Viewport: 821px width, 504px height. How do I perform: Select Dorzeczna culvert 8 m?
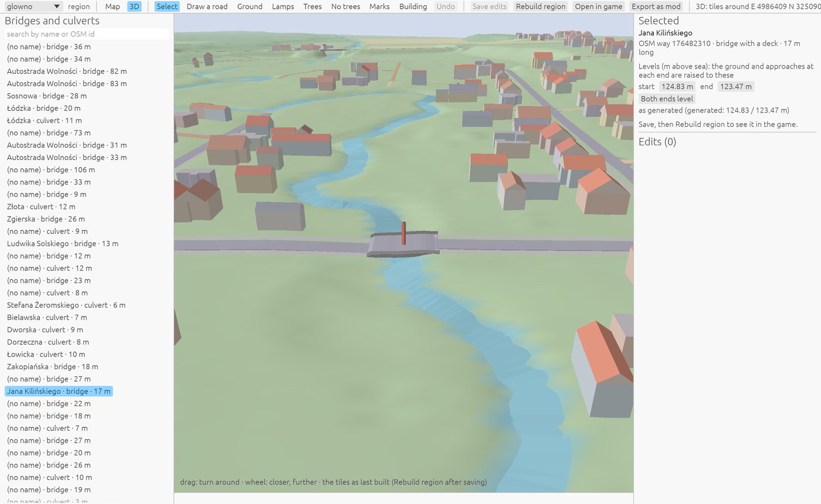click(48, 342)
